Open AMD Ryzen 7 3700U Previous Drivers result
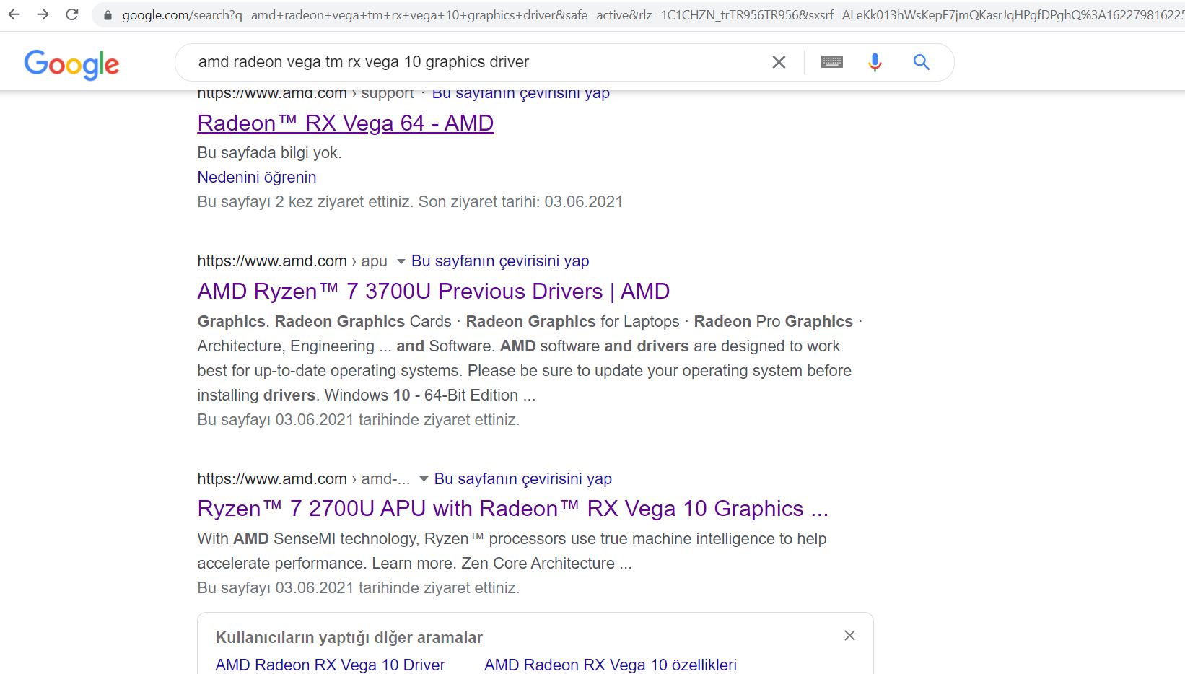 point(434,292)
